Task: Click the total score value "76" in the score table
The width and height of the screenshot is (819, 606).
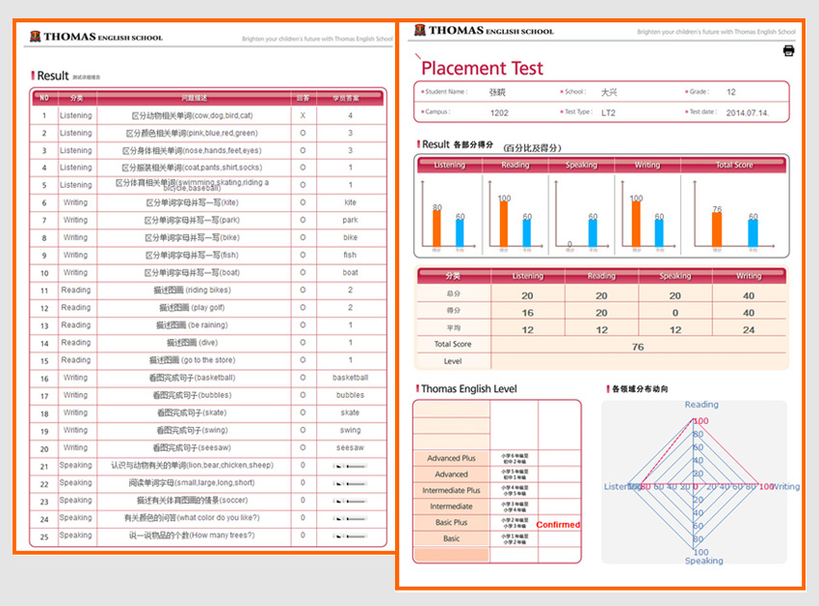Action: pos(638,347)
